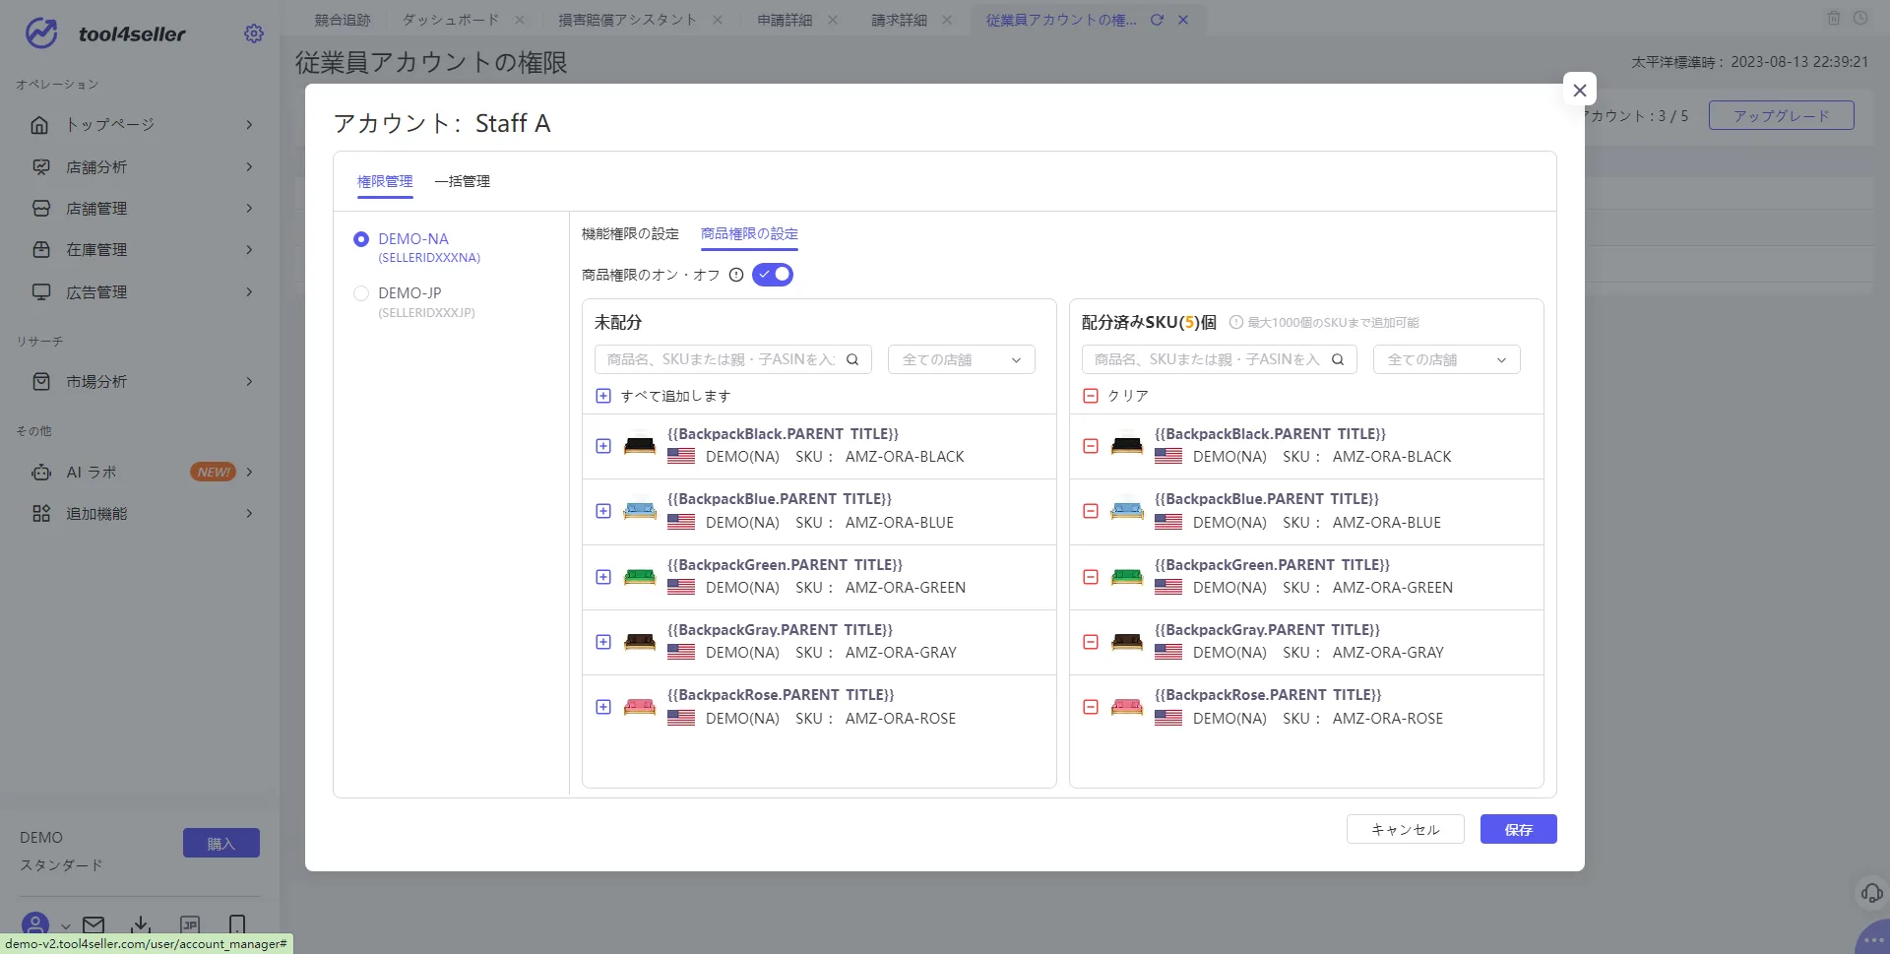Open the mobile phone icon in the bottom bar

pyautogui.click(x=237, y=924)
